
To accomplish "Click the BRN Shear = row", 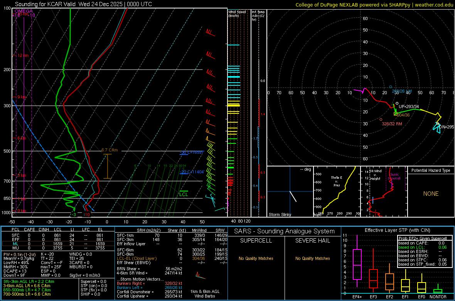I will click(150, 269).
